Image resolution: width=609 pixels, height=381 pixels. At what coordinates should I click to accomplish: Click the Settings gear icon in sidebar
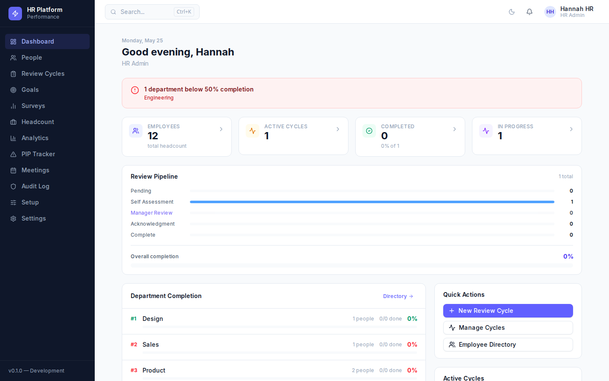[13, 218]
